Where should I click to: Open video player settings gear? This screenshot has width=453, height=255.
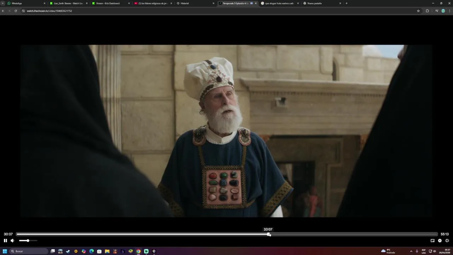(x=440, y=240)
